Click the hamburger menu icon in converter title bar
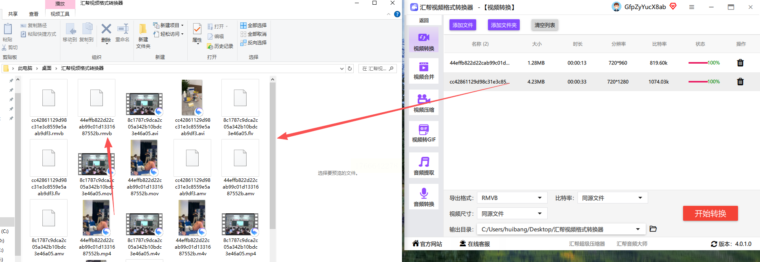Image resolution: width=760 pixels, height=262 pixels. (692, 7)
